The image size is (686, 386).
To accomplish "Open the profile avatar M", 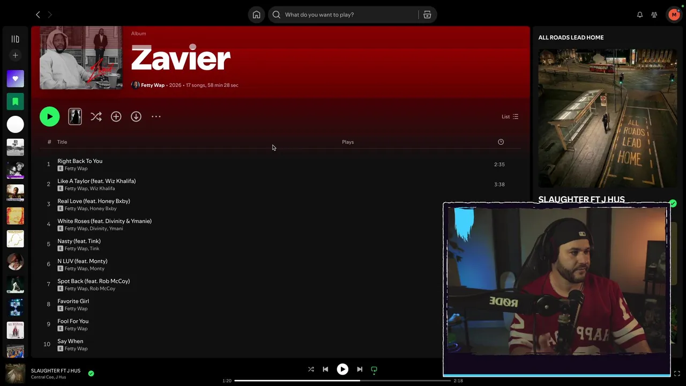I will (674, 14).
